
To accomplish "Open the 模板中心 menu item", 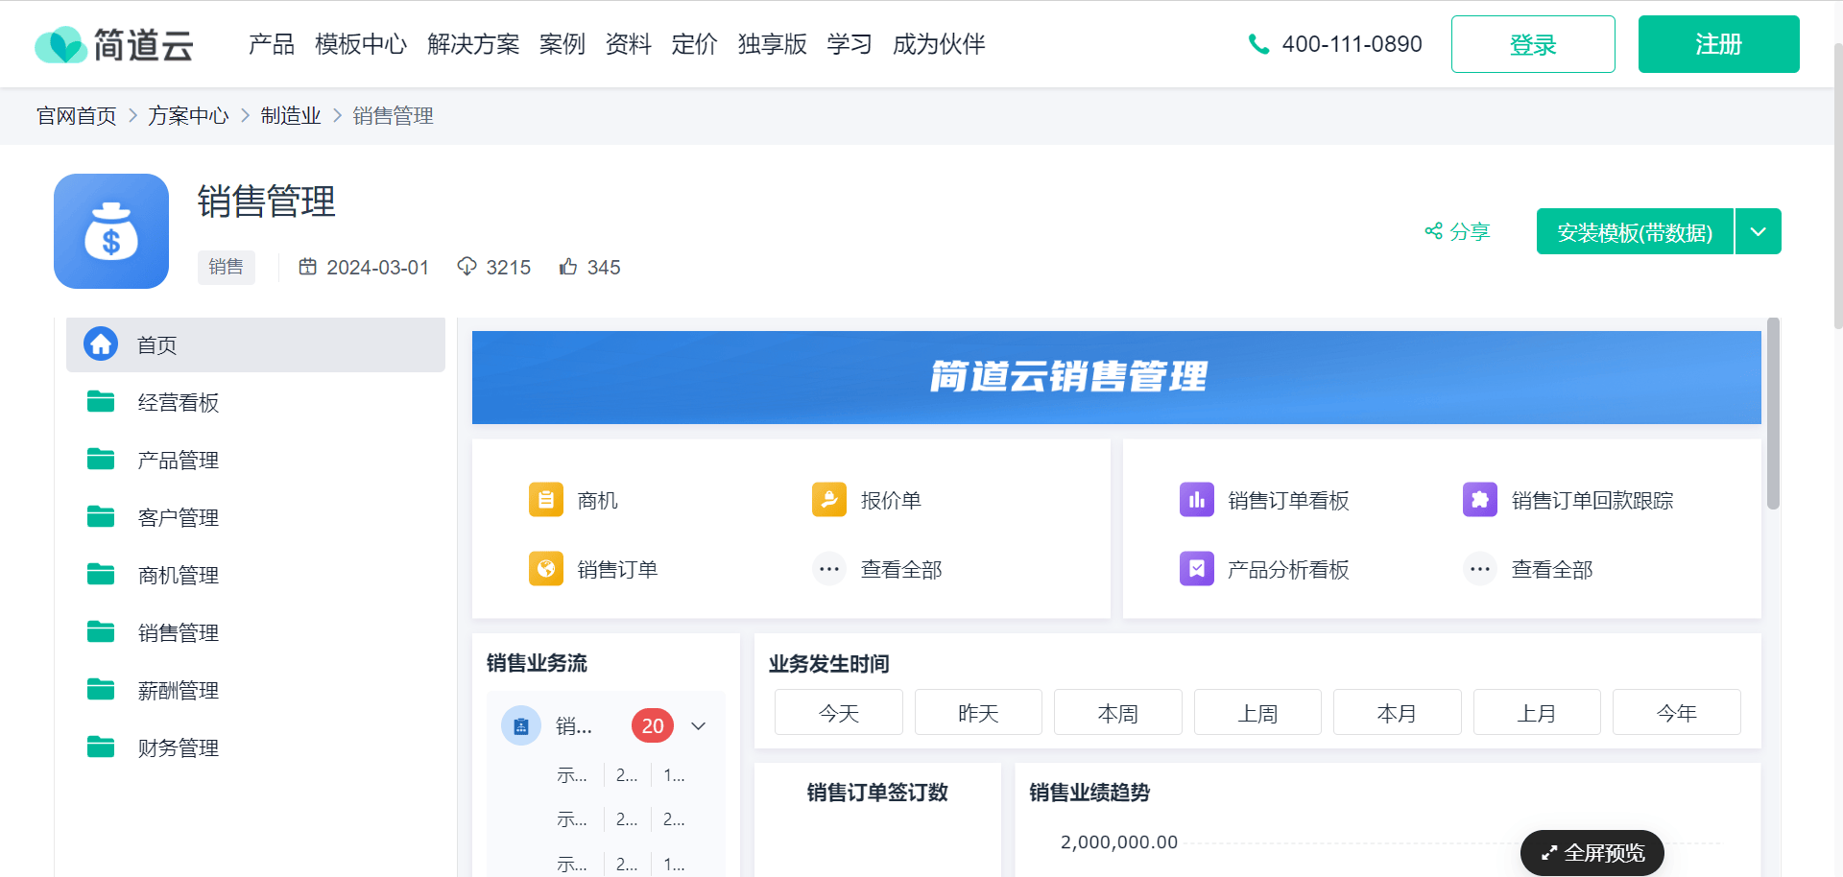I will (360, 43).
